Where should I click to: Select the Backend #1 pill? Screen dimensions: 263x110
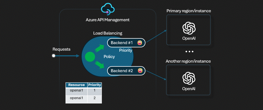click(126, 43)
